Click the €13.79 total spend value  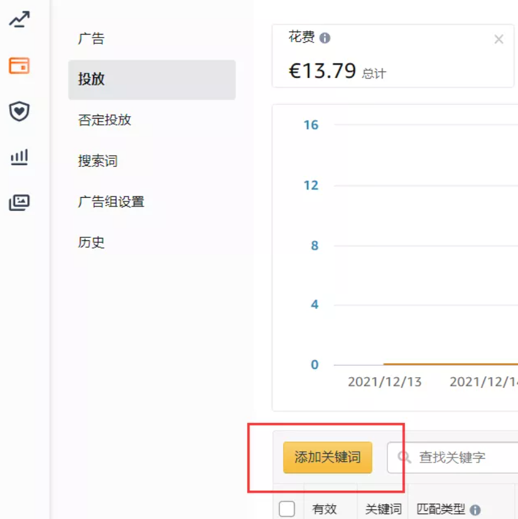(322, 71)
